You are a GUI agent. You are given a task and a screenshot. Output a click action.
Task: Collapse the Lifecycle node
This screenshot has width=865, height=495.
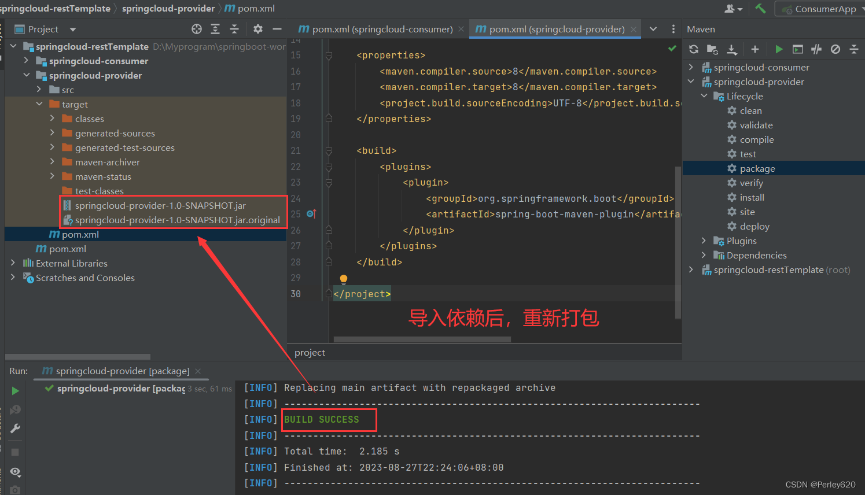704,96
